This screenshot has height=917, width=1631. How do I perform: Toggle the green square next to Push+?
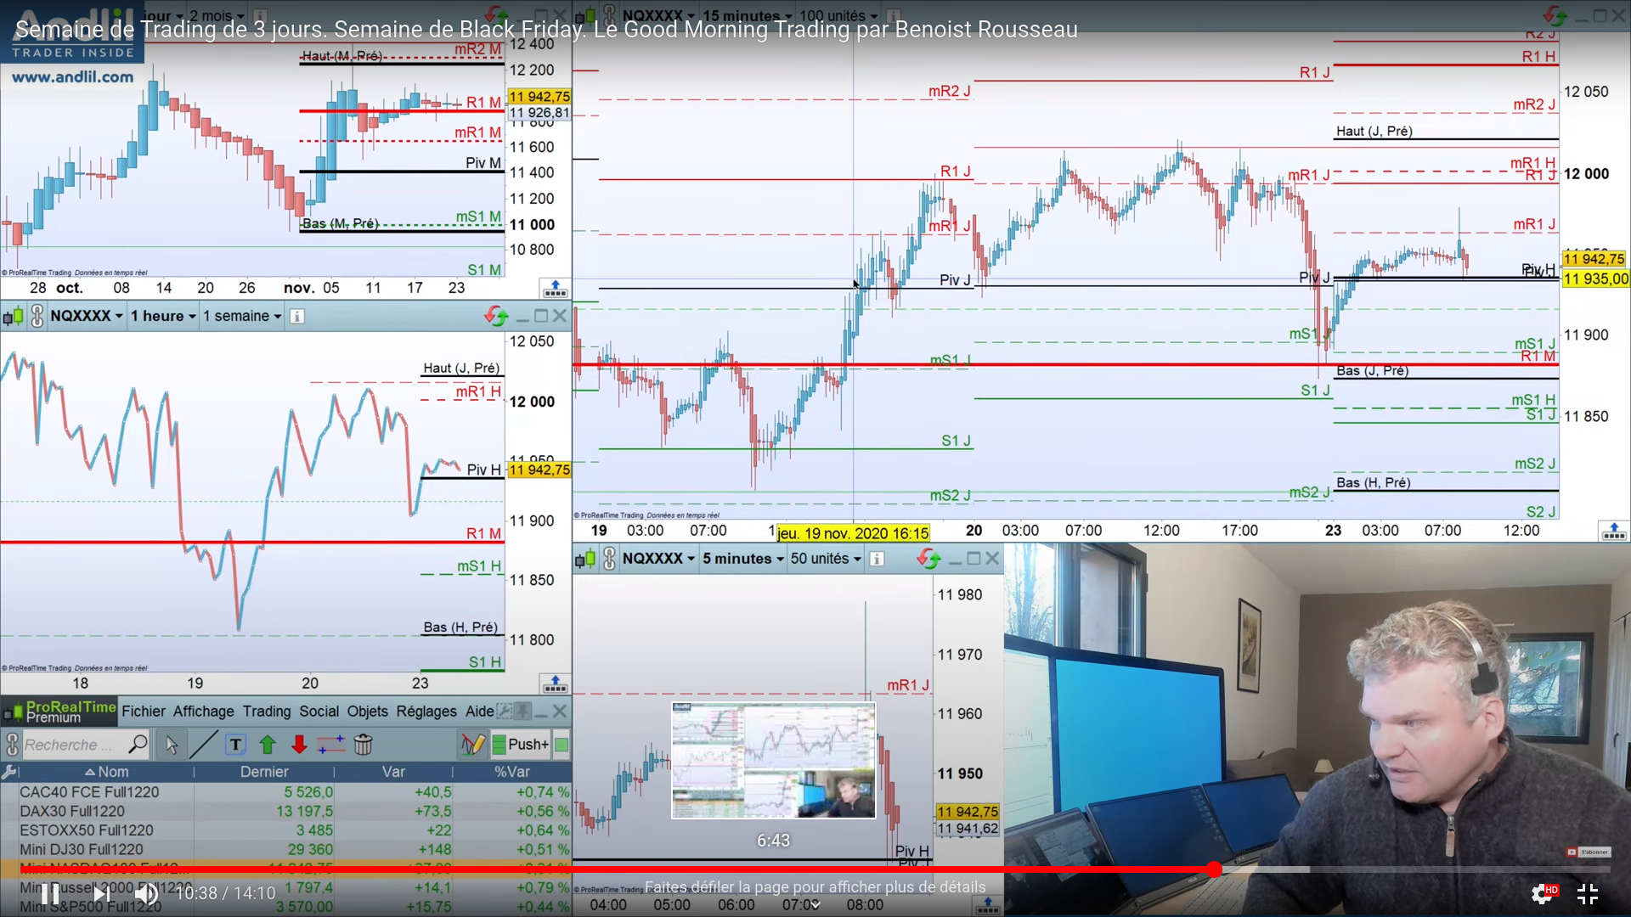(x=562, y=745)
